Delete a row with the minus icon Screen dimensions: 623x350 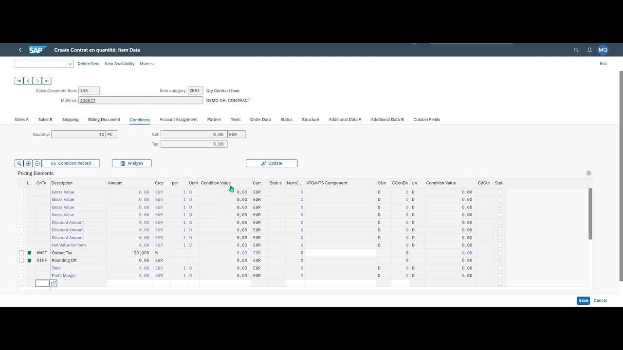[x=37, y=163]
